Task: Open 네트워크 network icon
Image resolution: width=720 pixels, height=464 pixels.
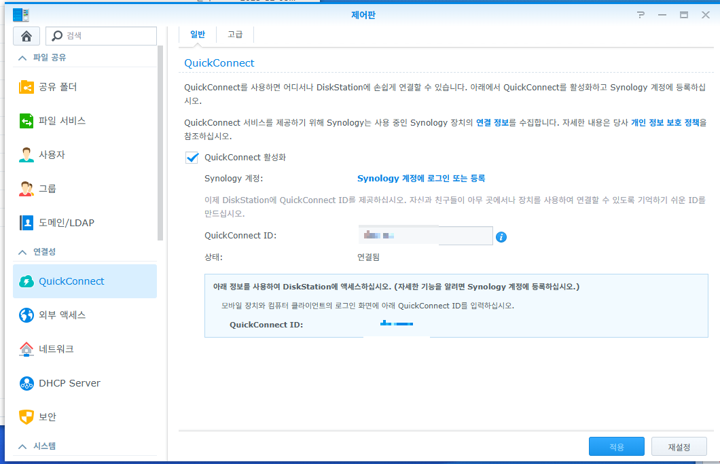Action: [x=26, y=349]
